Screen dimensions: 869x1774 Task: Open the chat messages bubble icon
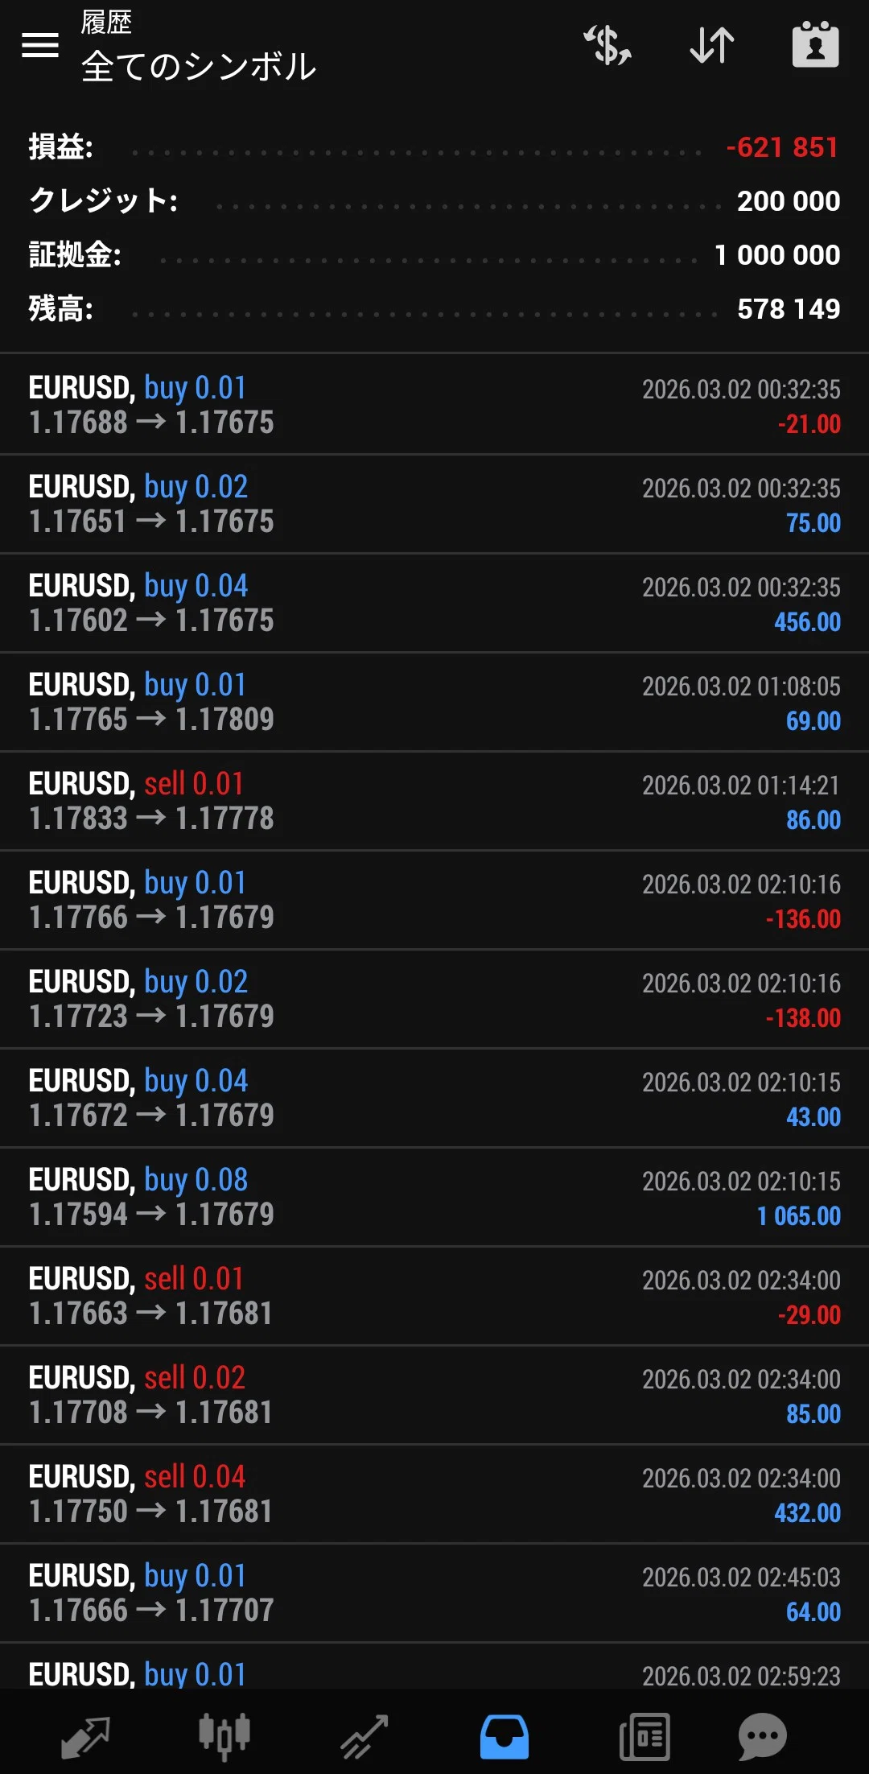point(762,1737)
